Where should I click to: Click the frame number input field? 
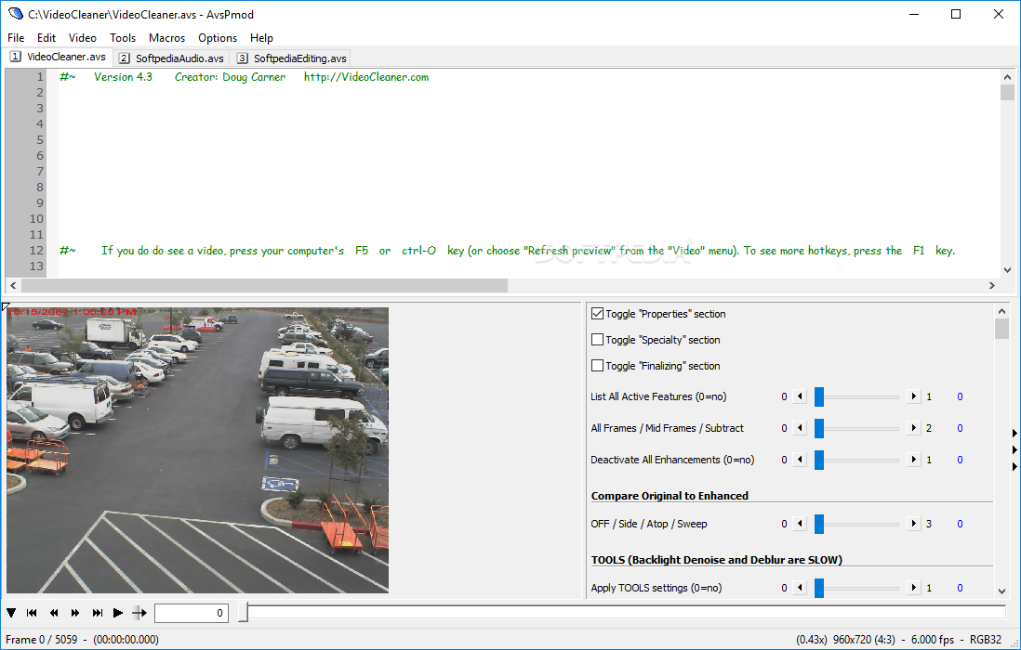tap(192, 613)
